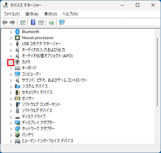The image size is (161, 153).
Task: Click the ヒューマン インターフェイス デバイス icon
Action: [17, 141]
